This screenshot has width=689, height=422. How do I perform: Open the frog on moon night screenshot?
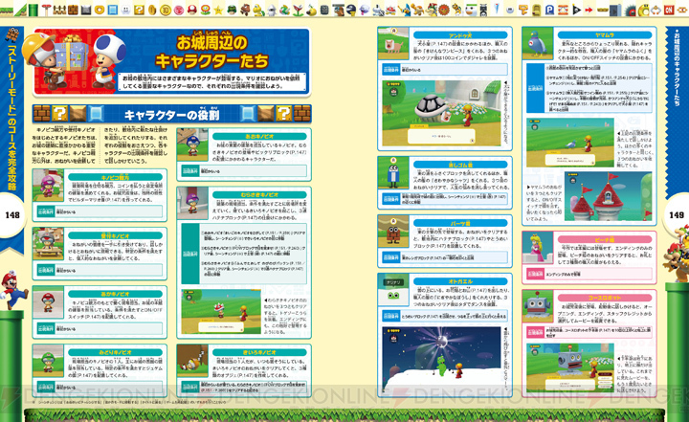[441, 359]
